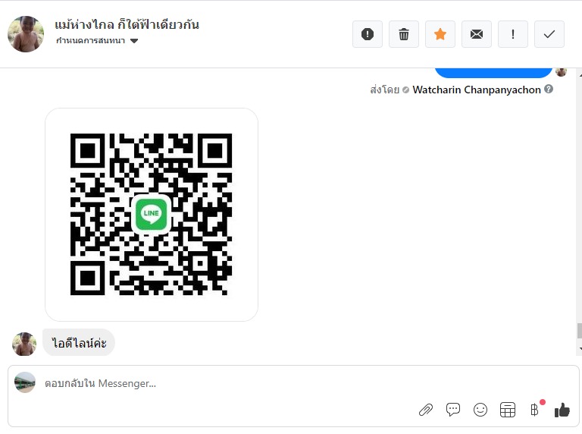Click the page avatar beside the reply field
Viewport: 582px width, 434px height.
point(25,382)
